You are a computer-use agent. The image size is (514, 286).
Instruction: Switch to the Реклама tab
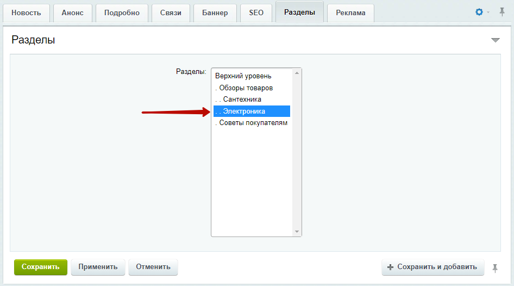[x=350, y=13]
